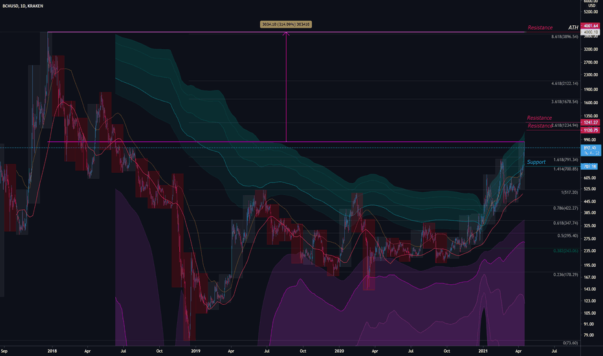This screenshot has width=603, height=356.
Task: Select Fibonacci level 4.618(2122.14)
Action: pos(565,83)
